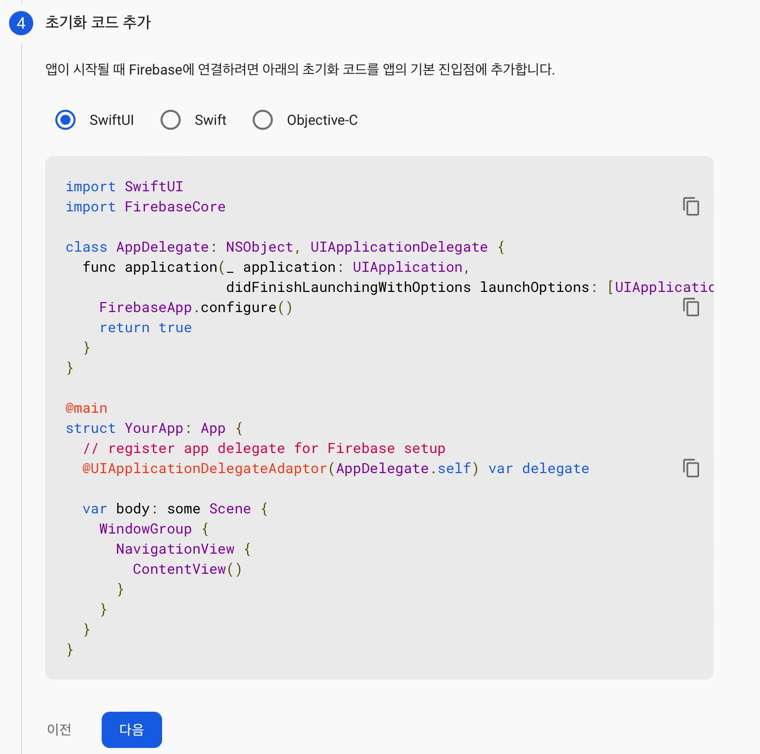Click the 'import SwiftUI' code line
The height and width of the screenshot is (754, 760).
pos(124,187)
